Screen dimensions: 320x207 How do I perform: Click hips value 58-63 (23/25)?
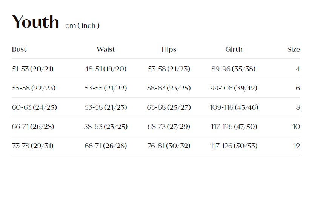coord(169,88)
